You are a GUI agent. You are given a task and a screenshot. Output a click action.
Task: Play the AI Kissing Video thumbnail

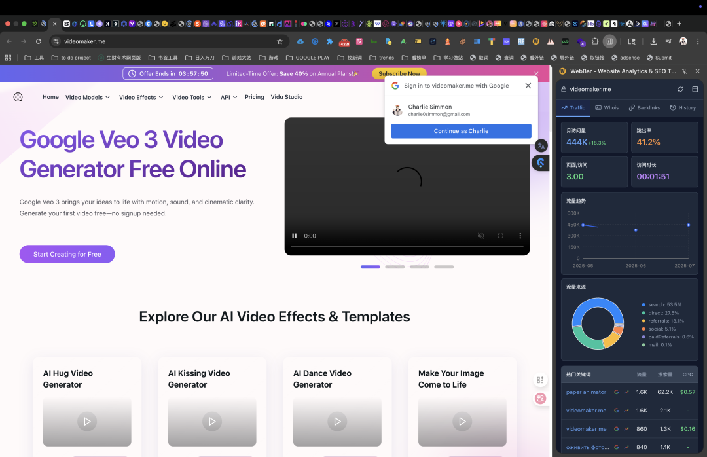(212, 422)
